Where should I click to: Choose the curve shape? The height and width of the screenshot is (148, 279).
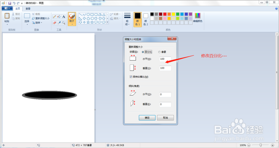84,14
